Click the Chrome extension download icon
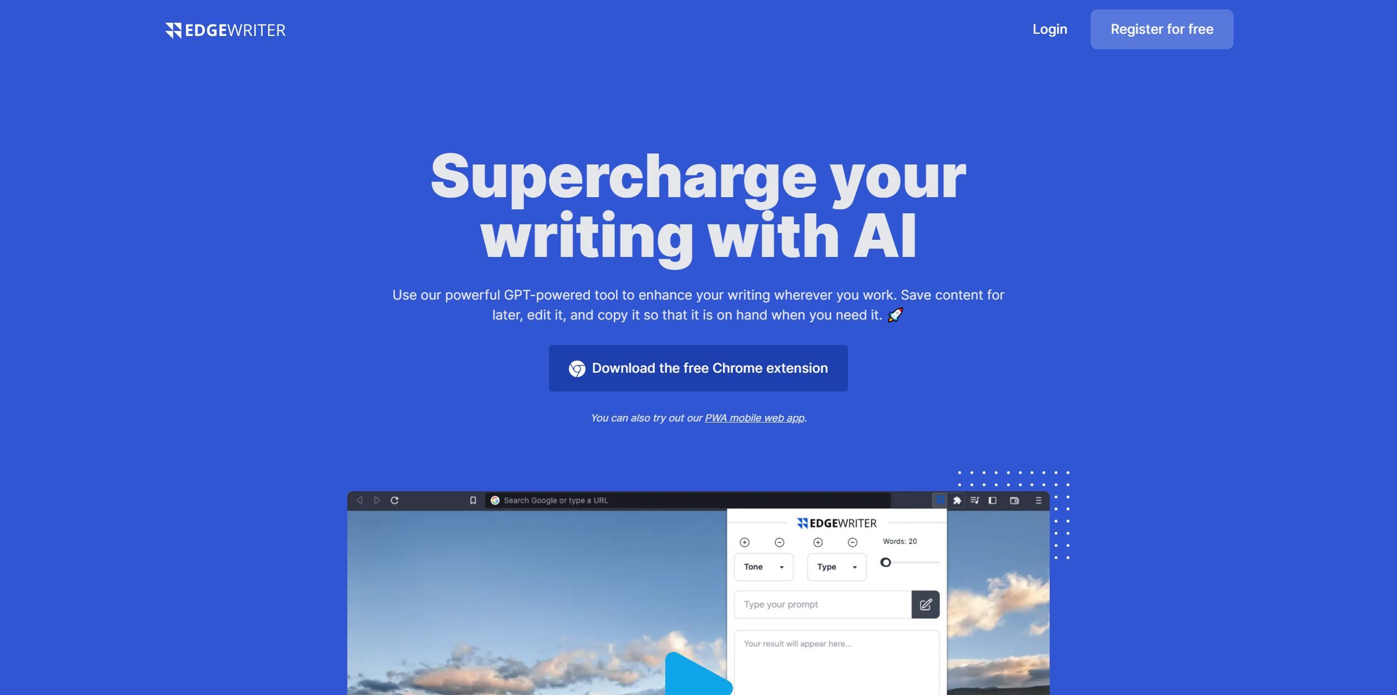The image size is (1397, 695). point(577,368)
